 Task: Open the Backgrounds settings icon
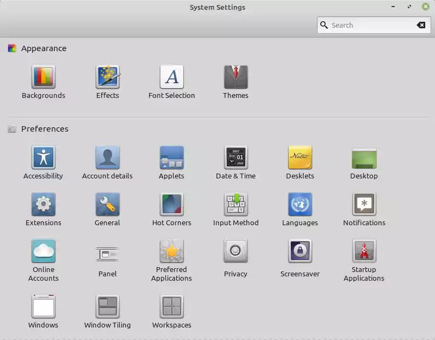coord(43,77)
